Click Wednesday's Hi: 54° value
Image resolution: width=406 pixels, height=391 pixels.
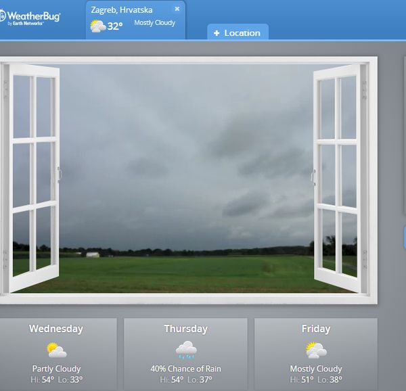coord(42,379)
